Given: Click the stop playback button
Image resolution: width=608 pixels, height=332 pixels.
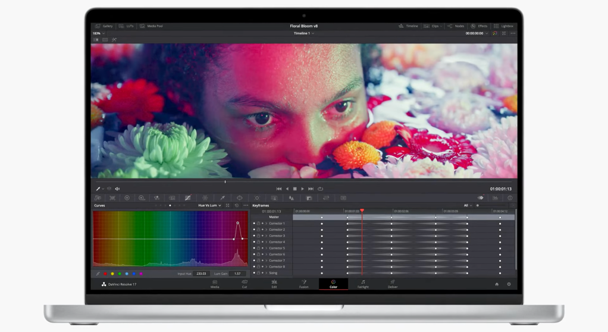Looking at the screenshot, I should tap(294, 189).
